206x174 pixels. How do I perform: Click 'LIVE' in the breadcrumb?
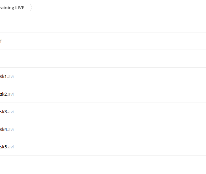tap(20, 8)
